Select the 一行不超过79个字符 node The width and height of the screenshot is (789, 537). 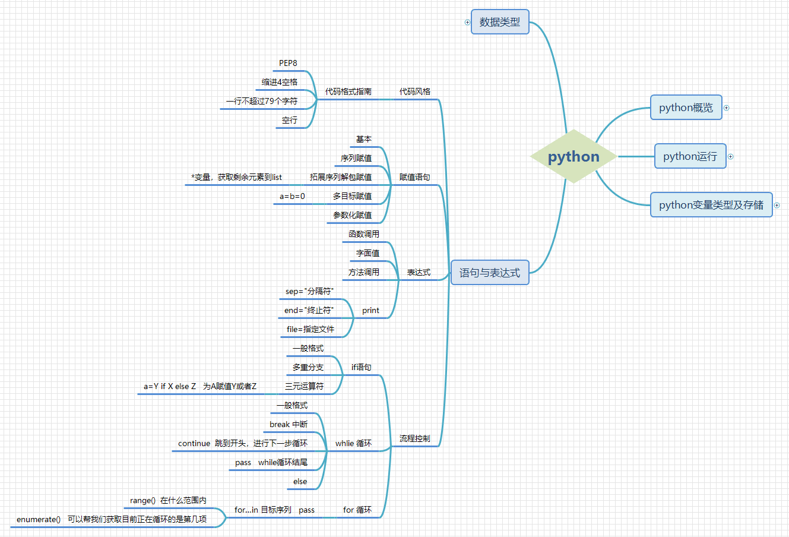tap(262, 101)
